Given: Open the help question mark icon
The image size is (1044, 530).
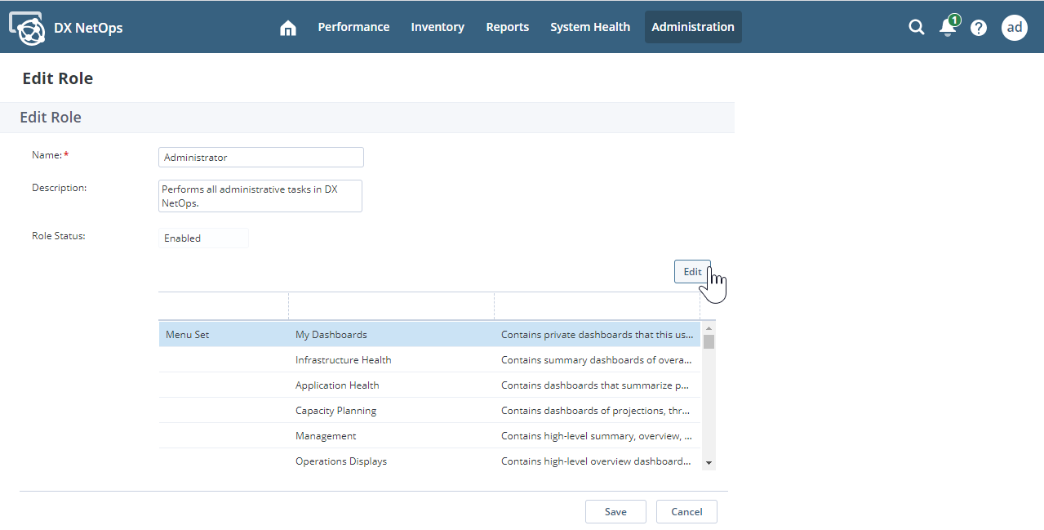Looking at the screenshot, I should (978, 28).
